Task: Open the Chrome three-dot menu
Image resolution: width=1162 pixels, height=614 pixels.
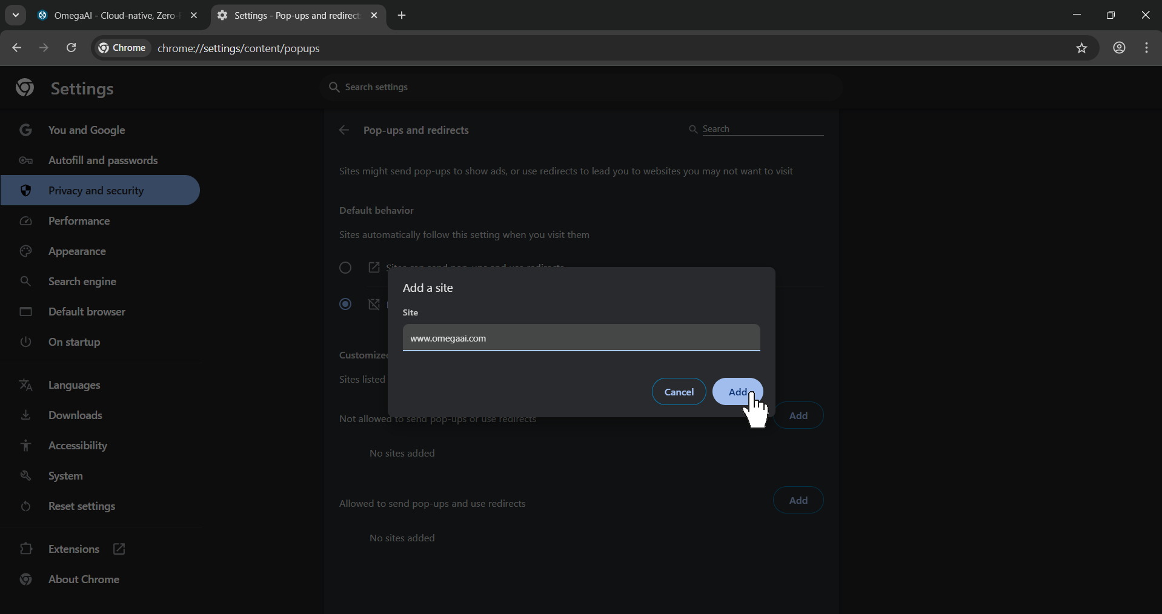Action: pyautogui.click(x=1147, y=48)
